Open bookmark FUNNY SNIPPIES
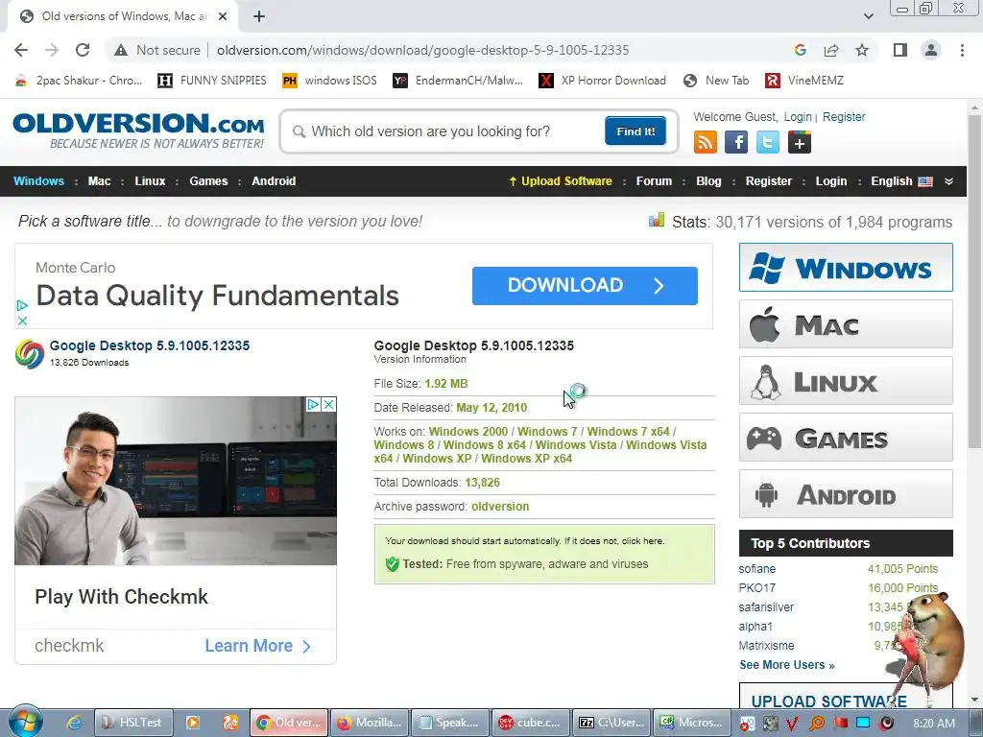The height and width of the screenshot is (737, 983). click(212, 81)
